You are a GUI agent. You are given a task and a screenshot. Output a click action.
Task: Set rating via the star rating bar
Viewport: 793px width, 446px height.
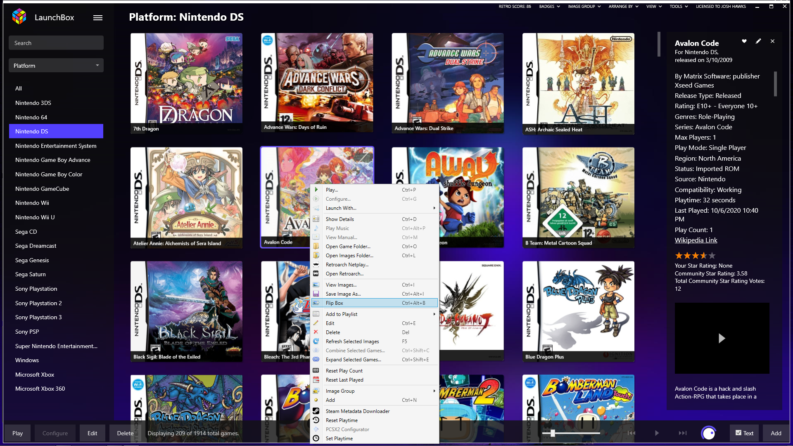(x=695, y=256)
